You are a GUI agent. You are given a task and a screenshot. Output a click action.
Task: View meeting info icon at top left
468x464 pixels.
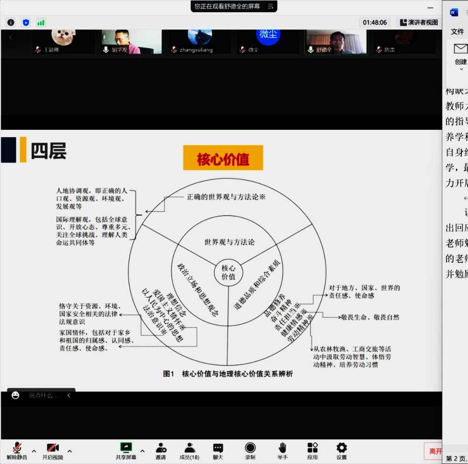[11, 22]
